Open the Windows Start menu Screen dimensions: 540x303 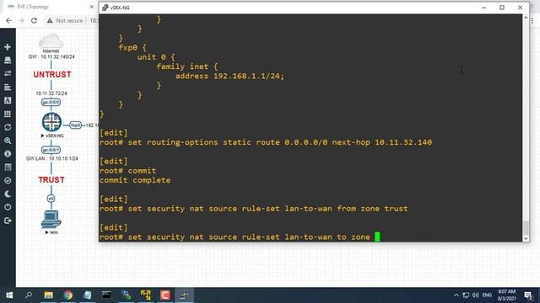point(9,295)
